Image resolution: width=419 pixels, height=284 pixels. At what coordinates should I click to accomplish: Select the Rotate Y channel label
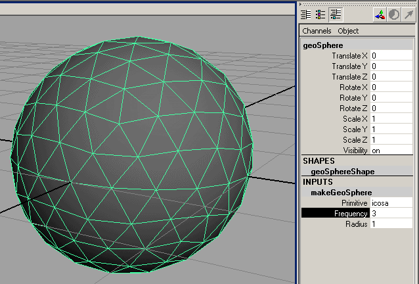coord(353,98)
